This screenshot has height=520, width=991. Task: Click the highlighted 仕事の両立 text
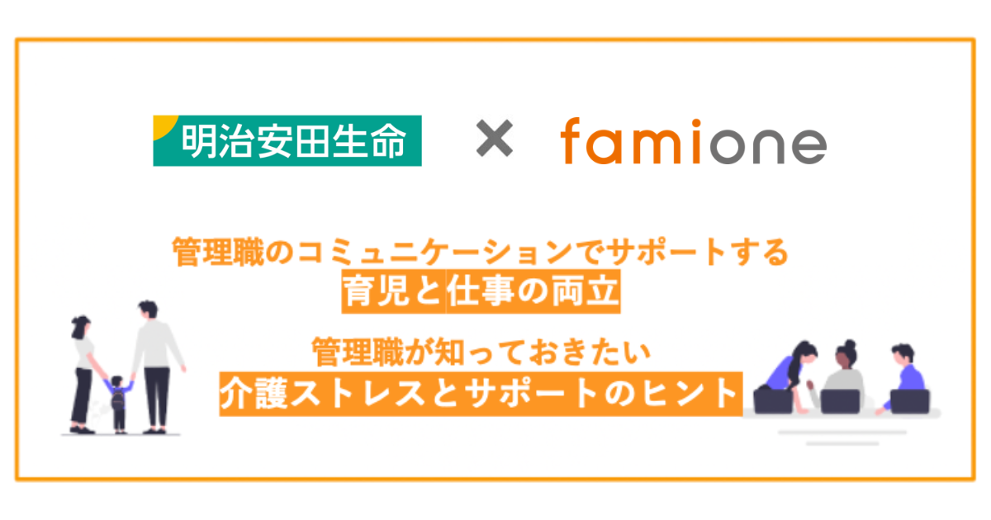pos(533,292)
